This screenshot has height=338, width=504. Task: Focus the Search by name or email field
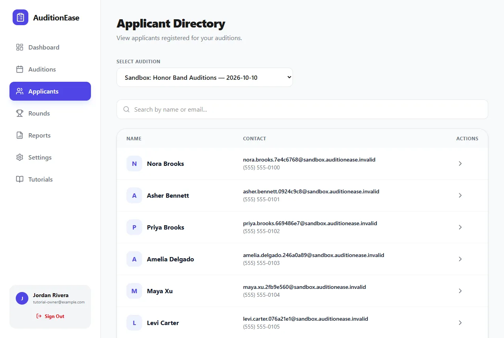[x=302, y=109]
